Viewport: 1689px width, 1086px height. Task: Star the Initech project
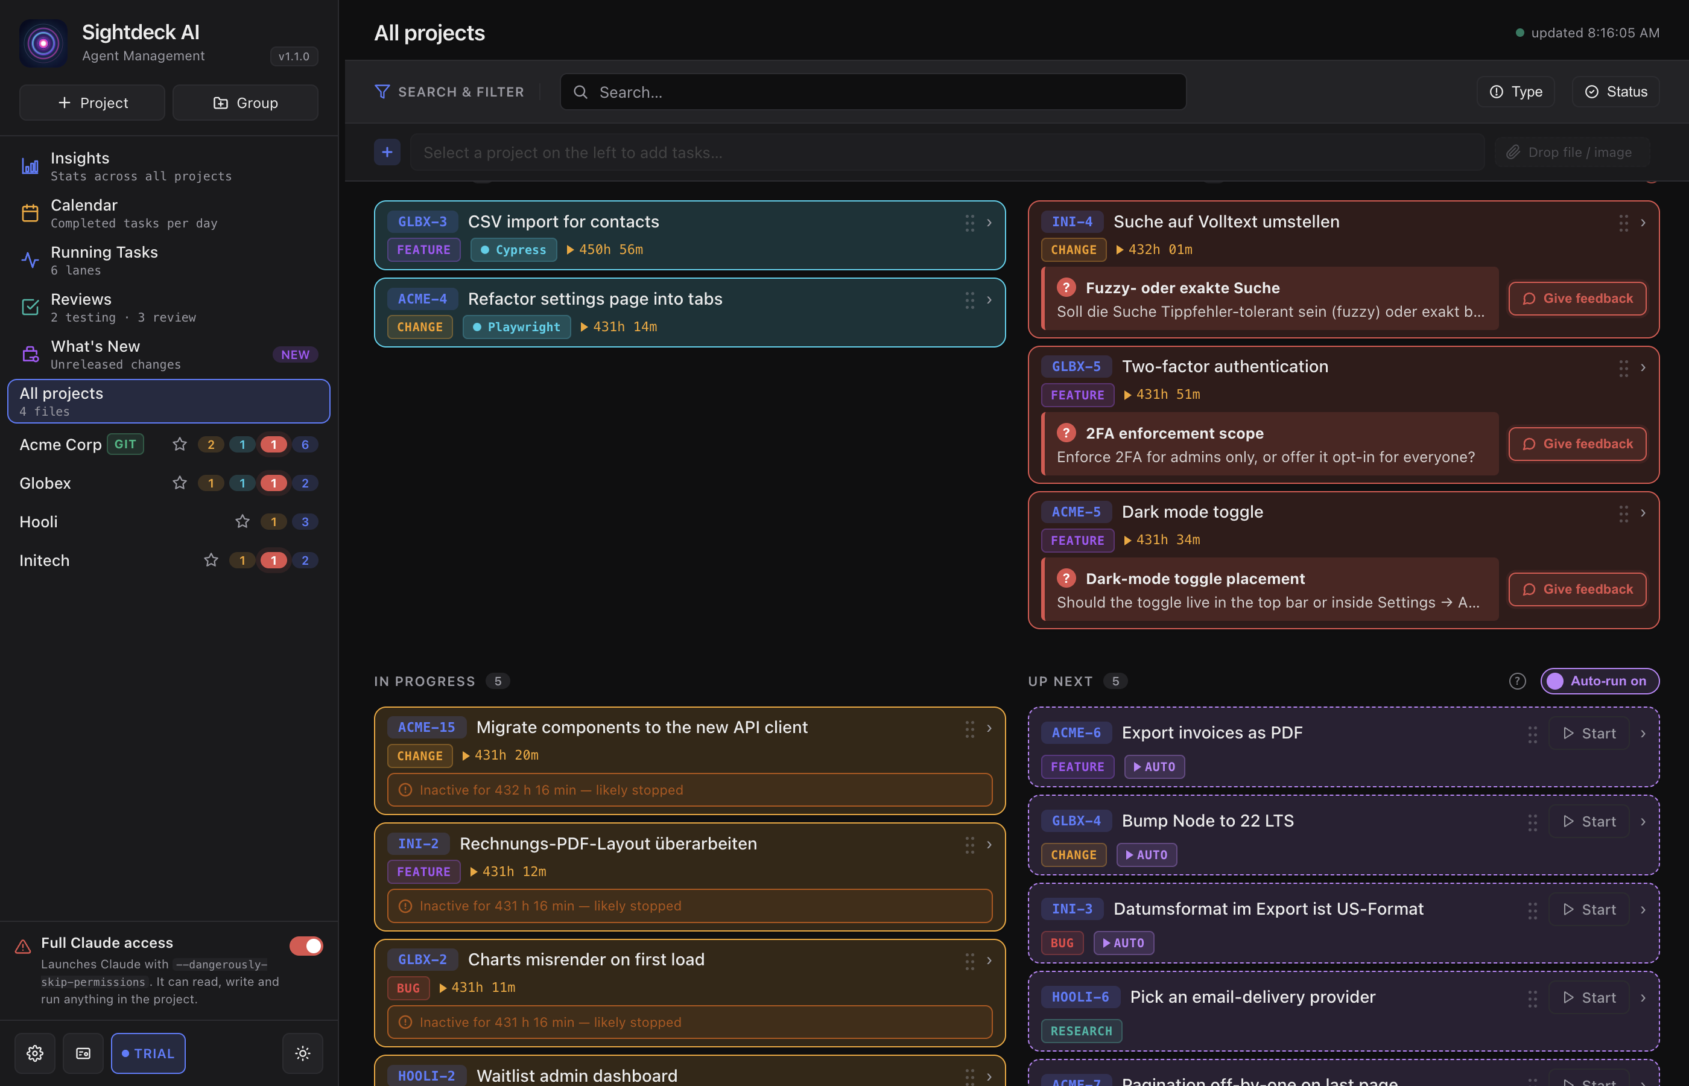[211, 560]
